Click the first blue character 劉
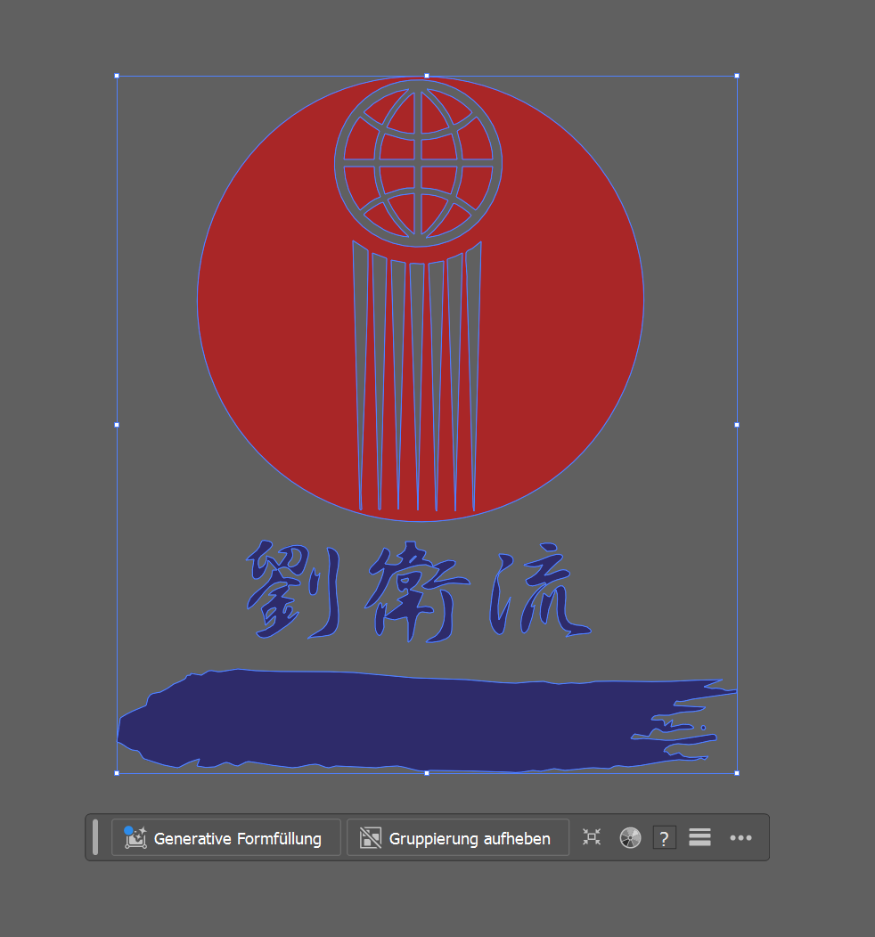This screenshot has width=875, height=937. click(292, 591)
